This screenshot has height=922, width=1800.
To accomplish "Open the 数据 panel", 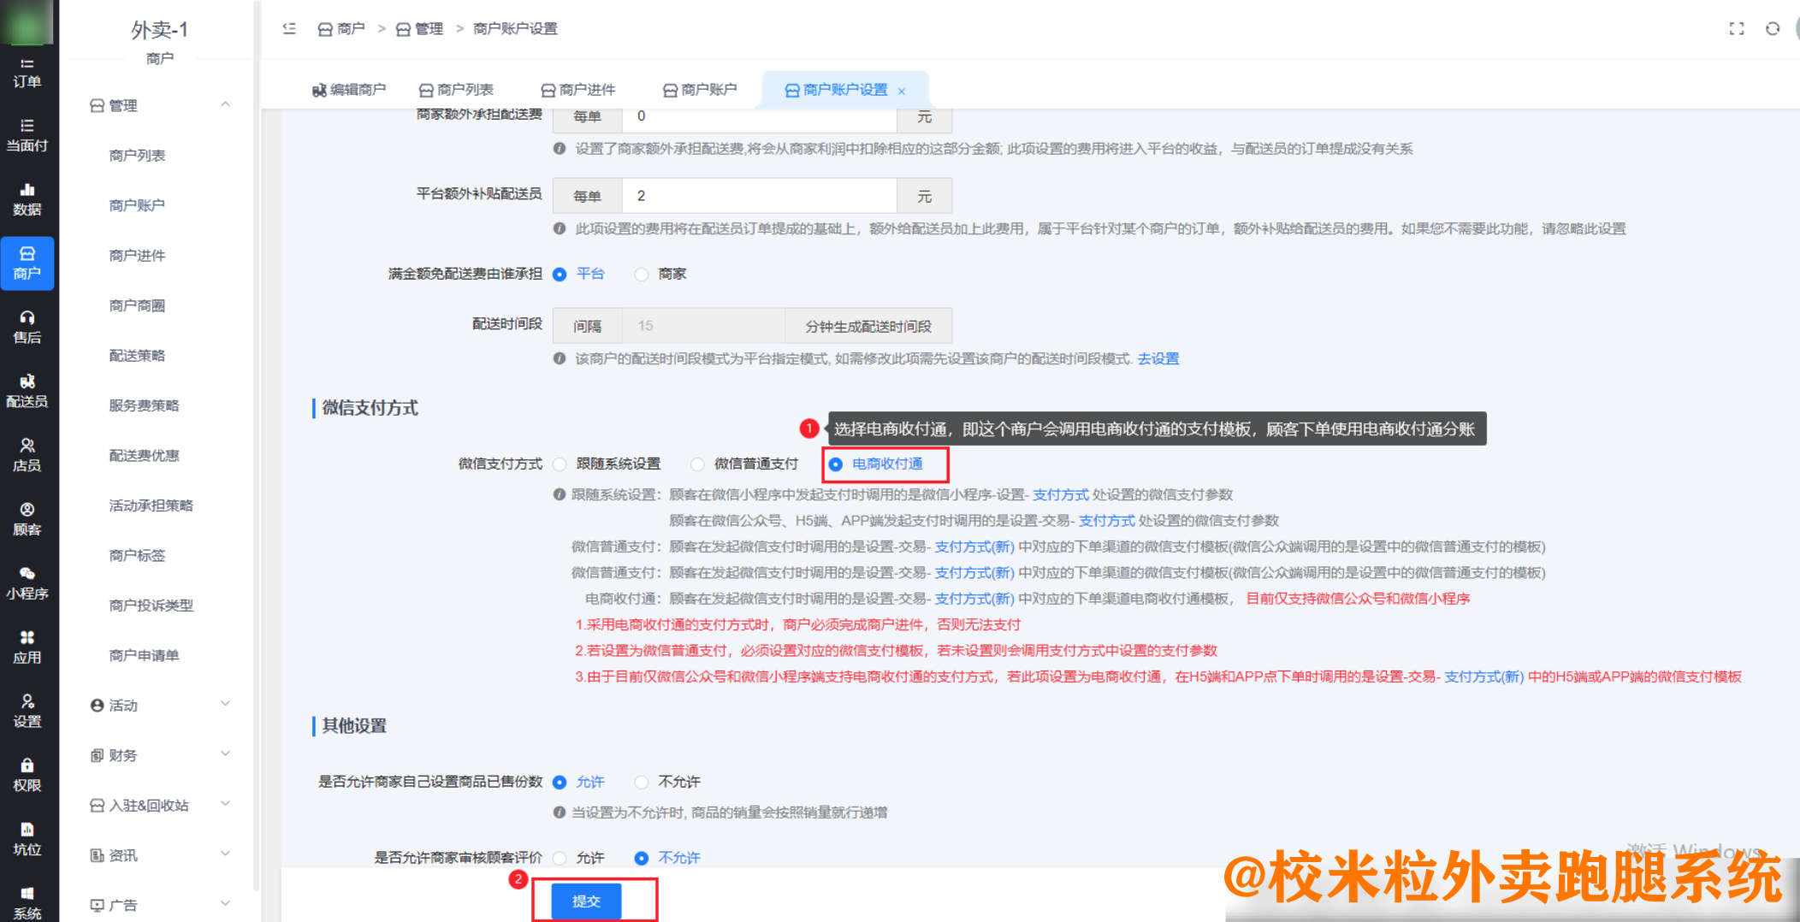I will [x=28, y=198].
